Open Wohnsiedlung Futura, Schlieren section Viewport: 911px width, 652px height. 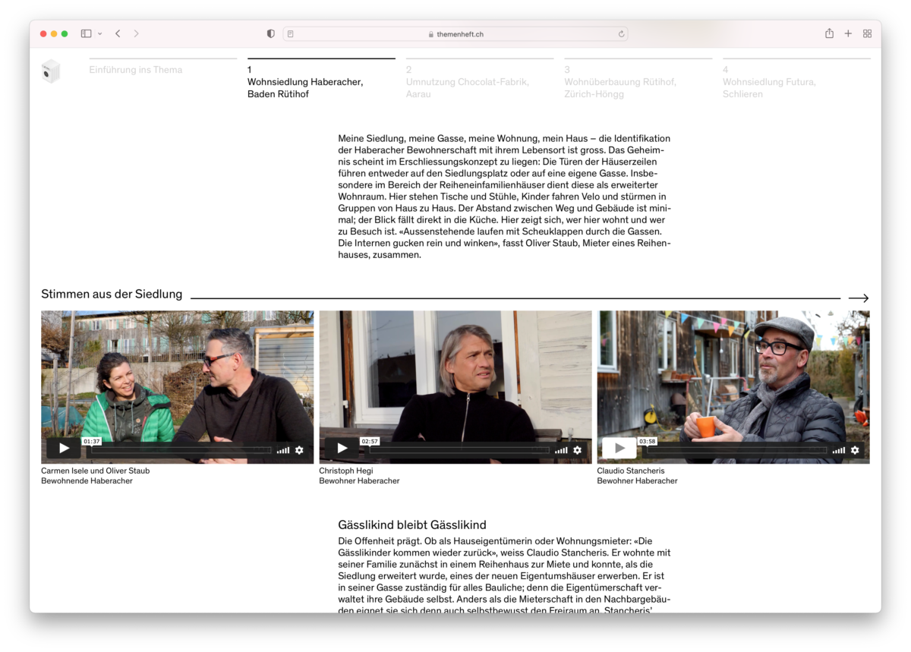769,82
